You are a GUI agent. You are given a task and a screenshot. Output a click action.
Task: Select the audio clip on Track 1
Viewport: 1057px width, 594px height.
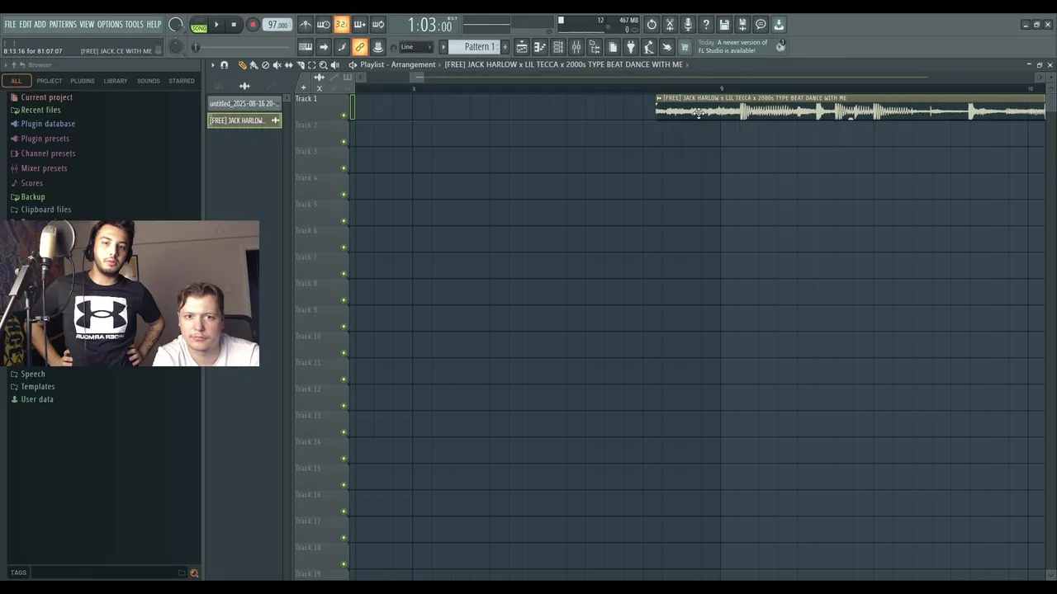point(851,107)
